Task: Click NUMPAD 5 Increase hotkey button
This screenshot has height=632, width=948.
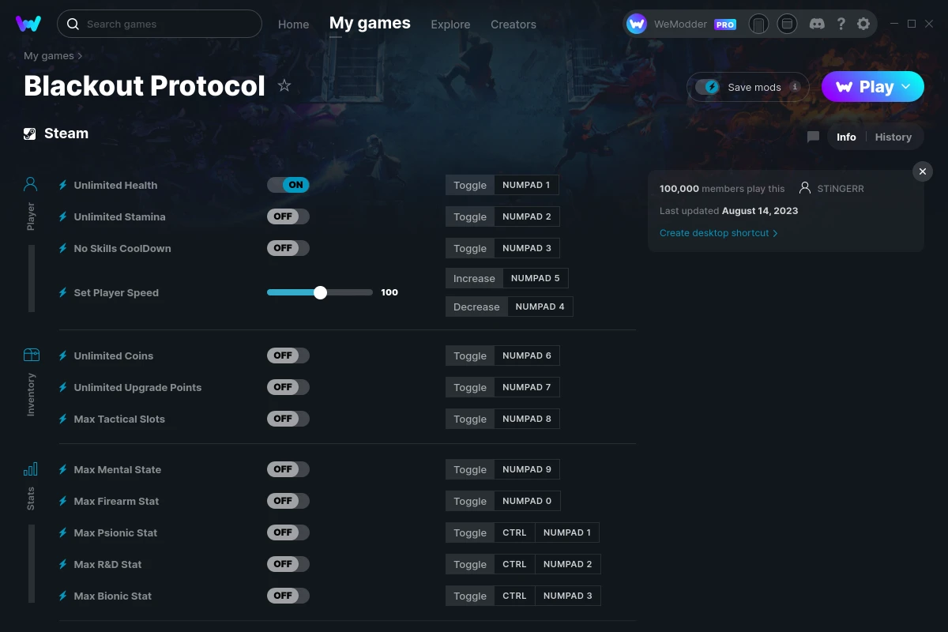Action: click(535, 278)
